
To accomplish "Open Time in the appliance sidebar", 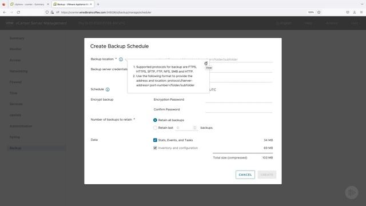I will (x=13, y=93).
